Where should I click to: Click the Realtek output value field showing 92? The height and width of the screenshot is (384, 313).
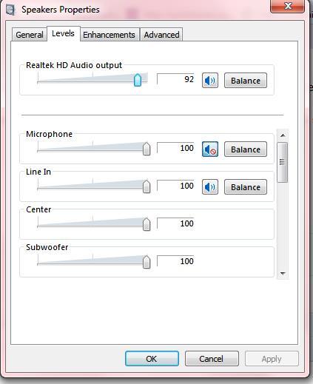pyautogui.click(x=175, y=79)
